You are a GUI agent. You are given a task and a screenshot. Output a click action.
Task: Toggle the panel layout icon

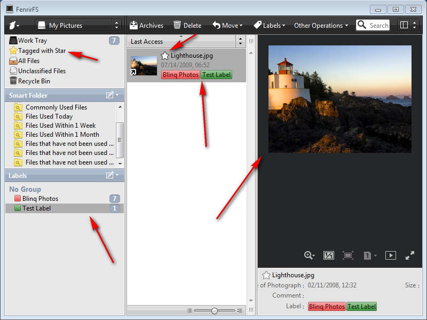click(404, 25)
